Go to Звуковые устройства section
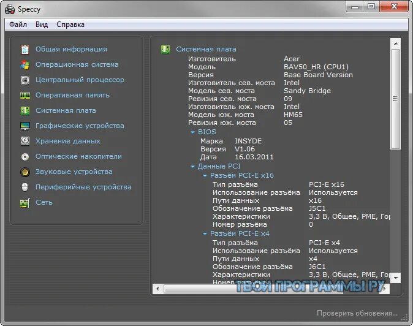413x326 pixels. (x=74, y=172)
